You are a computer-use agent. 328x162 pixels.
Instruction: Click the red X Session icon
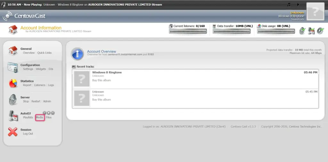[13, 132]
